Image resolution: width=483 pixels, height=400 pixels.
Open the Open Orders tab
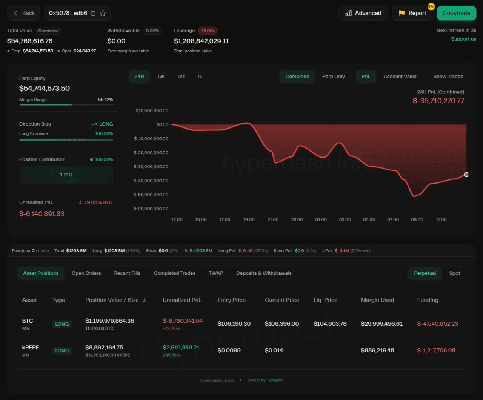(x=86, y=273)
